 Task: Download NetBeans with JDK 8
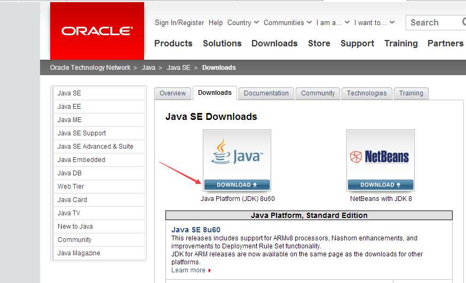tap(381, 184)
